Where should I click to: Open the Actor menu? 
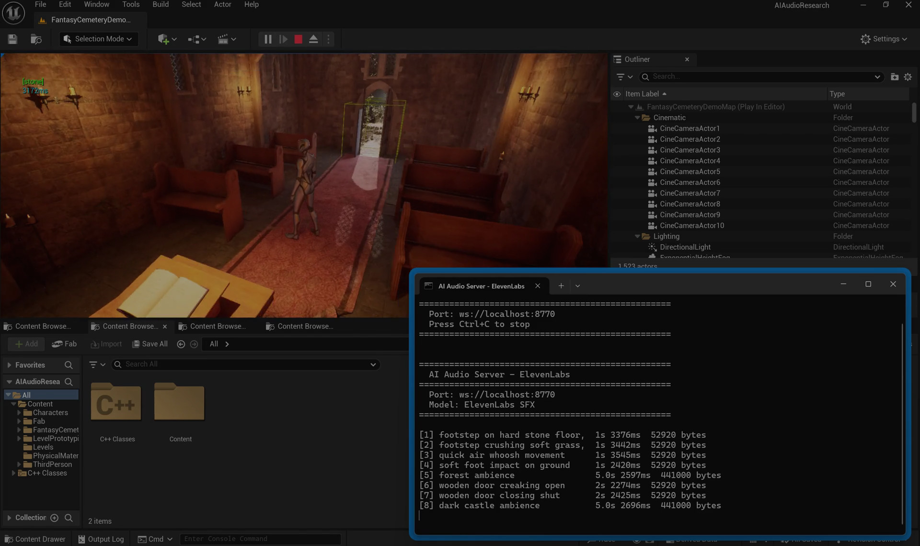point(222,4)
